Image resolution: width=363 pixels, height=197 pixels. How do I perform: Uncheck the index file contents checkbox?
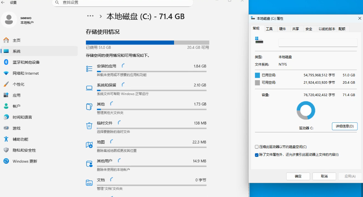click(256, 155)
